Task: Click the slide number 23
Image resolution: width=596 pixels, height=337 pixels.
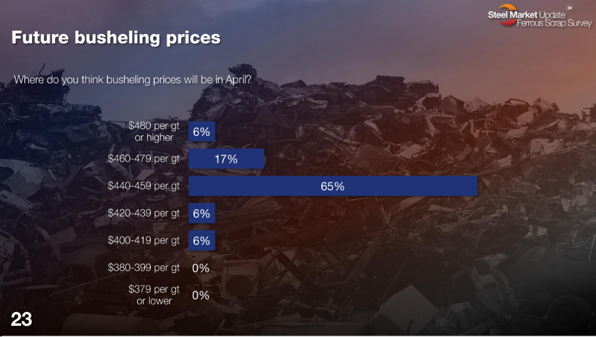Action: (x=21, y=319)
